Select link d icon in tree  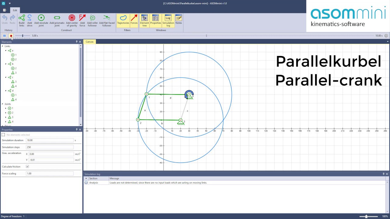[x=9, y=91]
